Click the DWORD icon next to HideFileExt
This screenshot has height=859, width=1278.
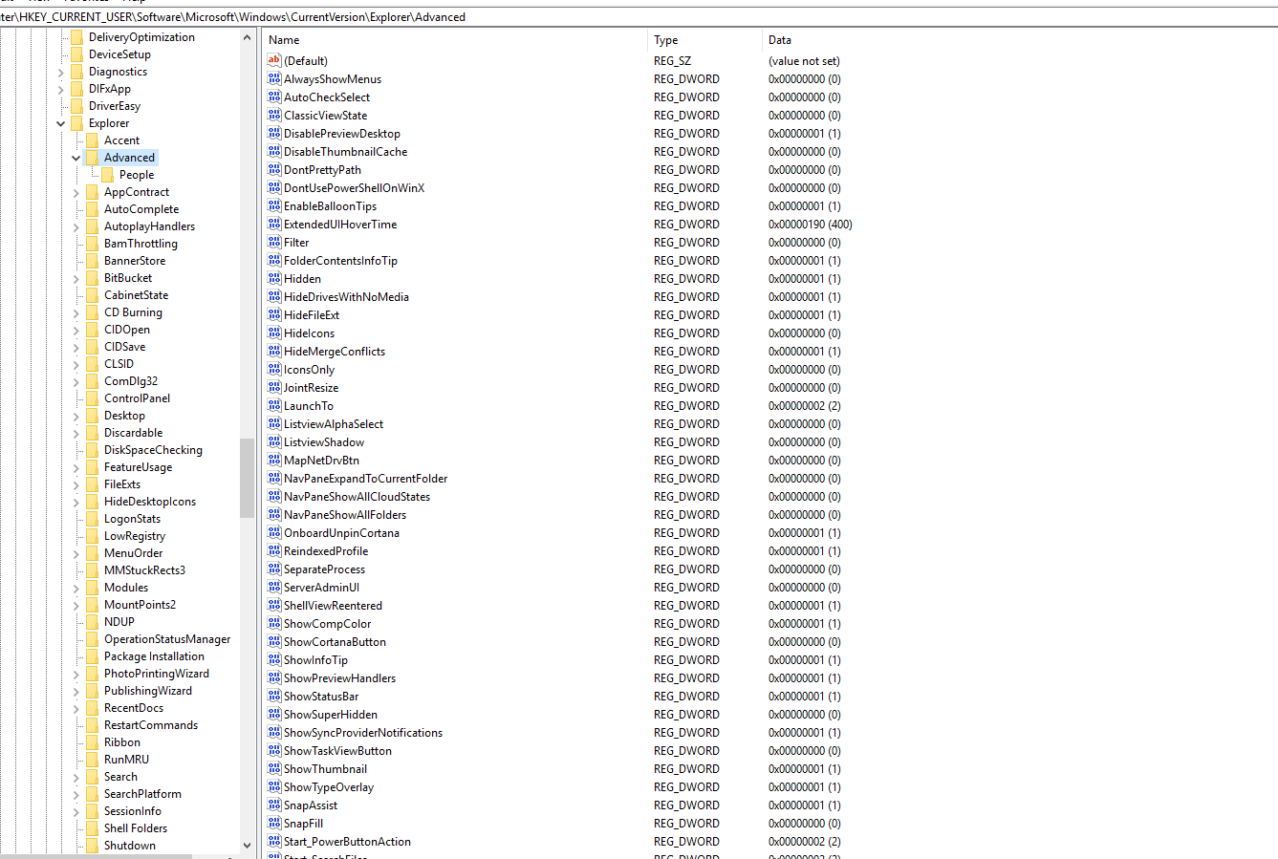tap(274, 314)
